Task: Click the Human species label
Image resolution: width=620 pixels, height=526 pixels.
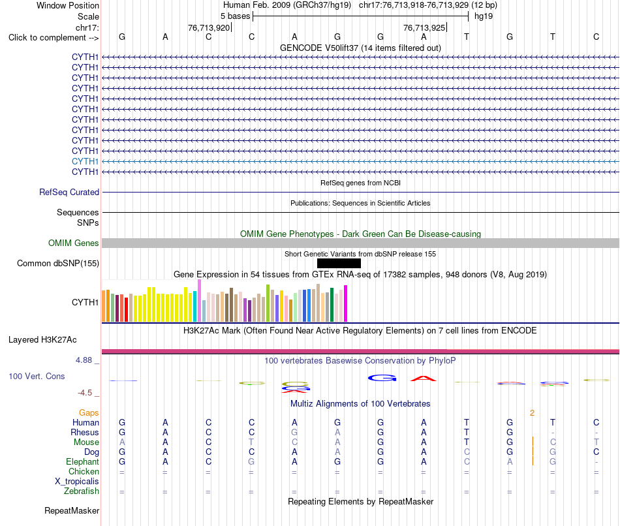Action: coord(85,422)
